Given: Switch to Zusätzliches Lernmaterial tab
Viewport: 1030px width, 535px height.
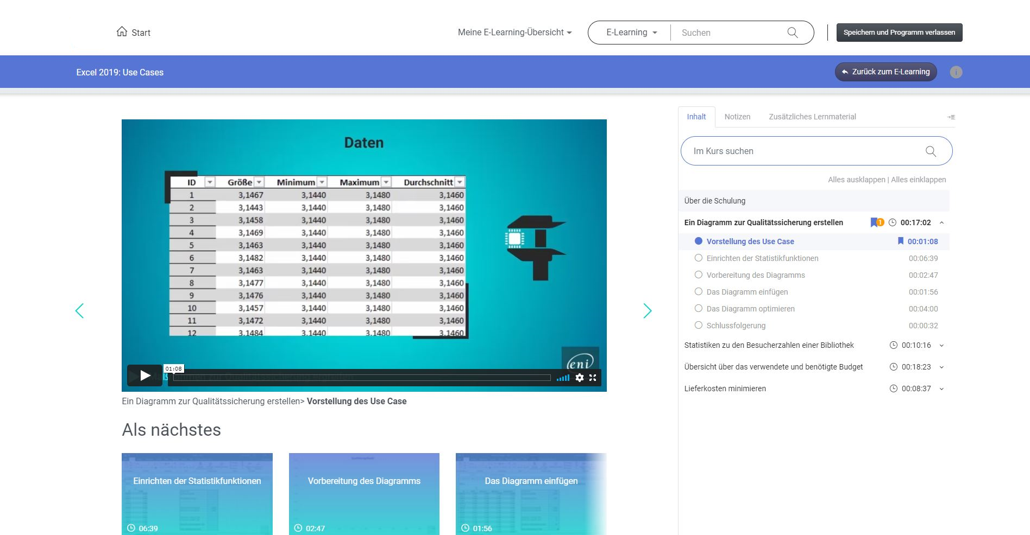Looking at the screenshot, I should point(812,117).
